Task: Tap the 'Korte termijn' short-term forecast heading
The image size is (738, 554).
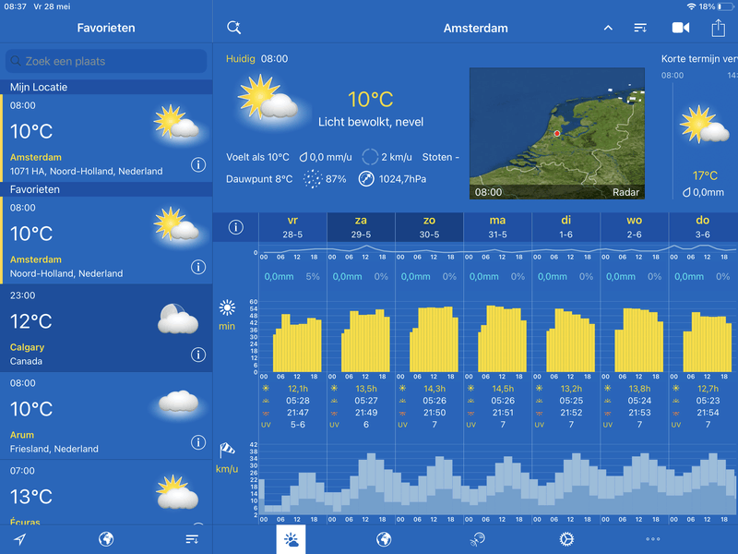Action: coord(699,59)
